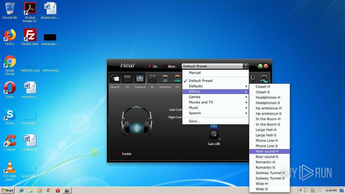Select the Playback icon in Hear
The height and width of the screenshot is (194, 345).
140,78
